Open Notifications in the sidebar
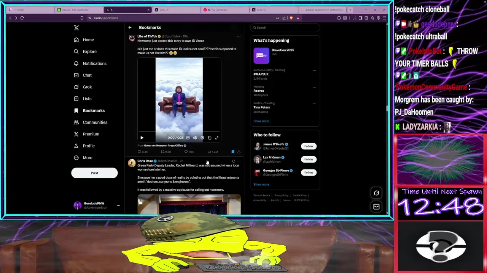This screenshot has width=487, height=273. pyautogui.click(x=90, y=63)
